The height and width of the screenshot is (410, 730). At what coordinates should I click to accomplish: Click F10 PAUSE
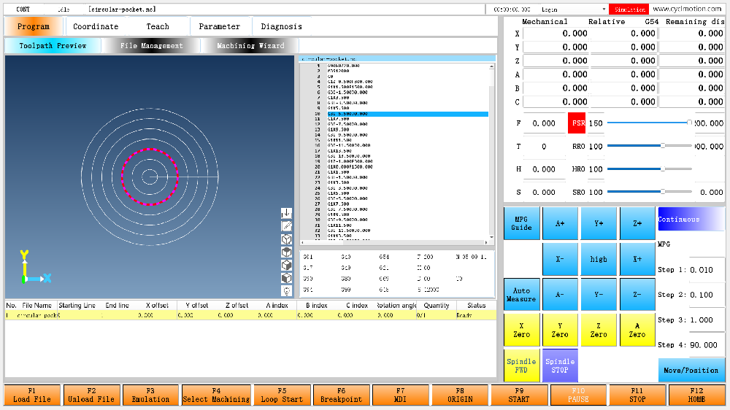tap(578, 395)
